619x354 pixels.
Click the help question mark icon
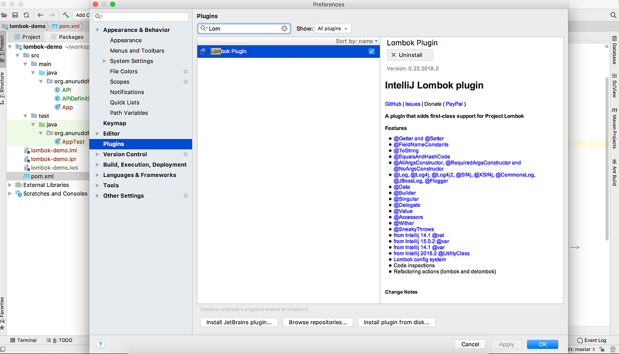(100, 344)
